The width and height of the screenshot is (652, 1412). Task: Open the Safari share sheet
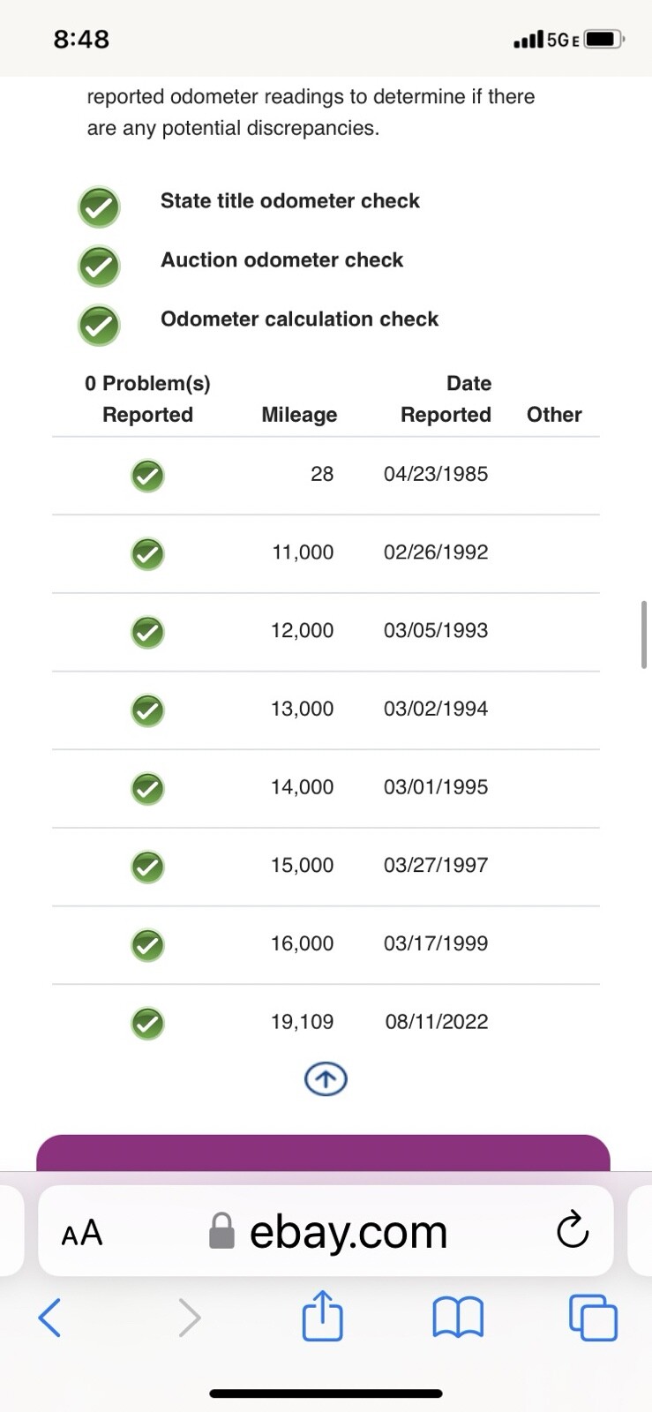pyautogui.click(x=323, y=1316)
